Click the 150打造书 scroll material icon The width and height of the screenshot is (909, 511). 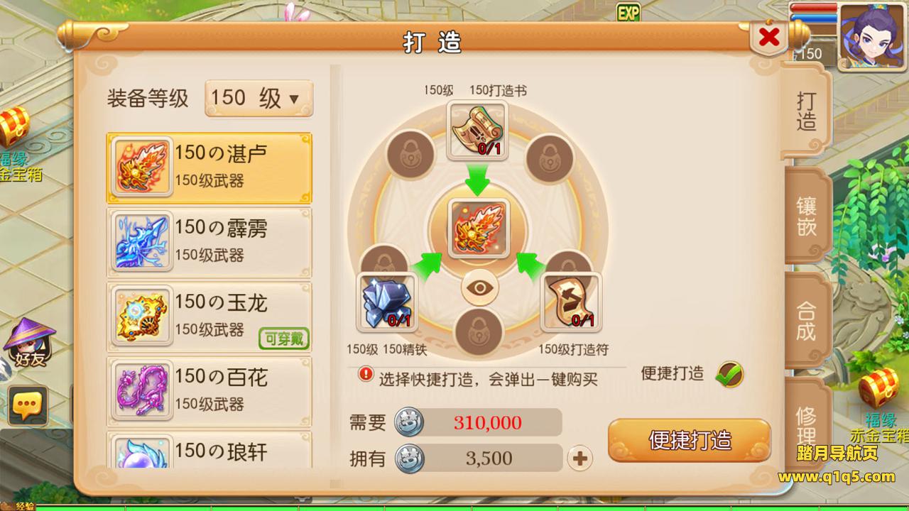click(x=477, y=130)
